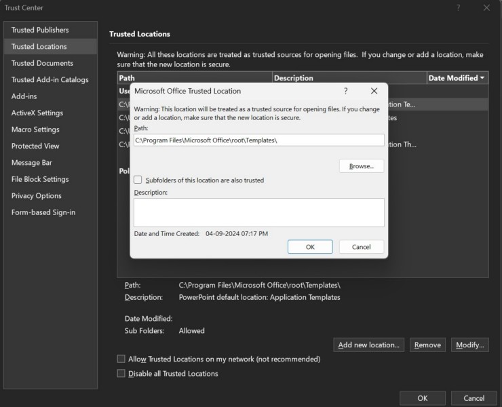Click the Remove button

pyautogui.click(x=427, y=345)
